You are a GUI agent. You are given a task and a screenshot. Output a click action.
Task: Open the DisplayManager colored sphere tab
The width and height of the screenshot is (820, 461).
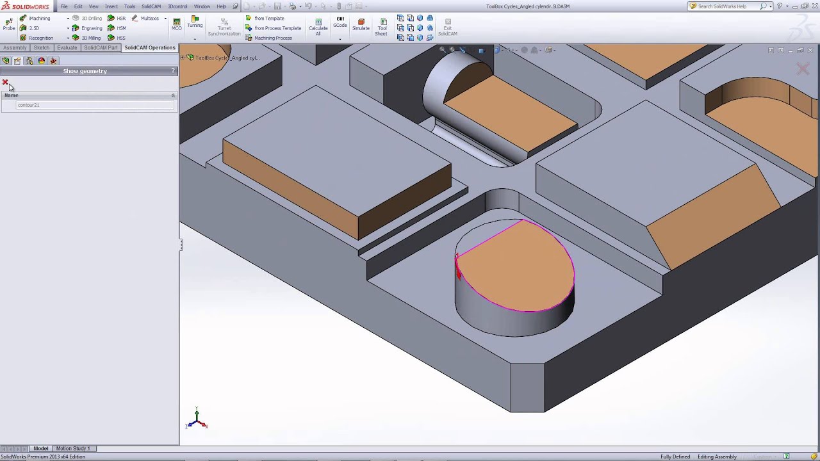(x=42, y=61)
